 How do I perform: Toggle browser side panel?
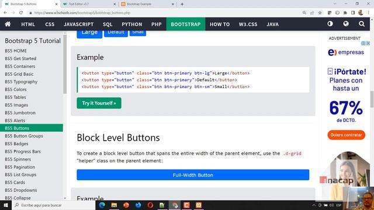(x=353, y=13)
